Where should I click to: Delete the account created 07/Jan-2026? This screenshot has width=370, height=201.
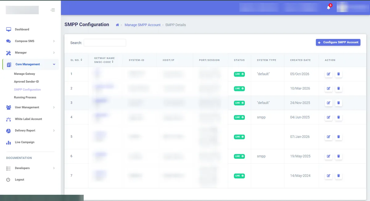point(339,137)
